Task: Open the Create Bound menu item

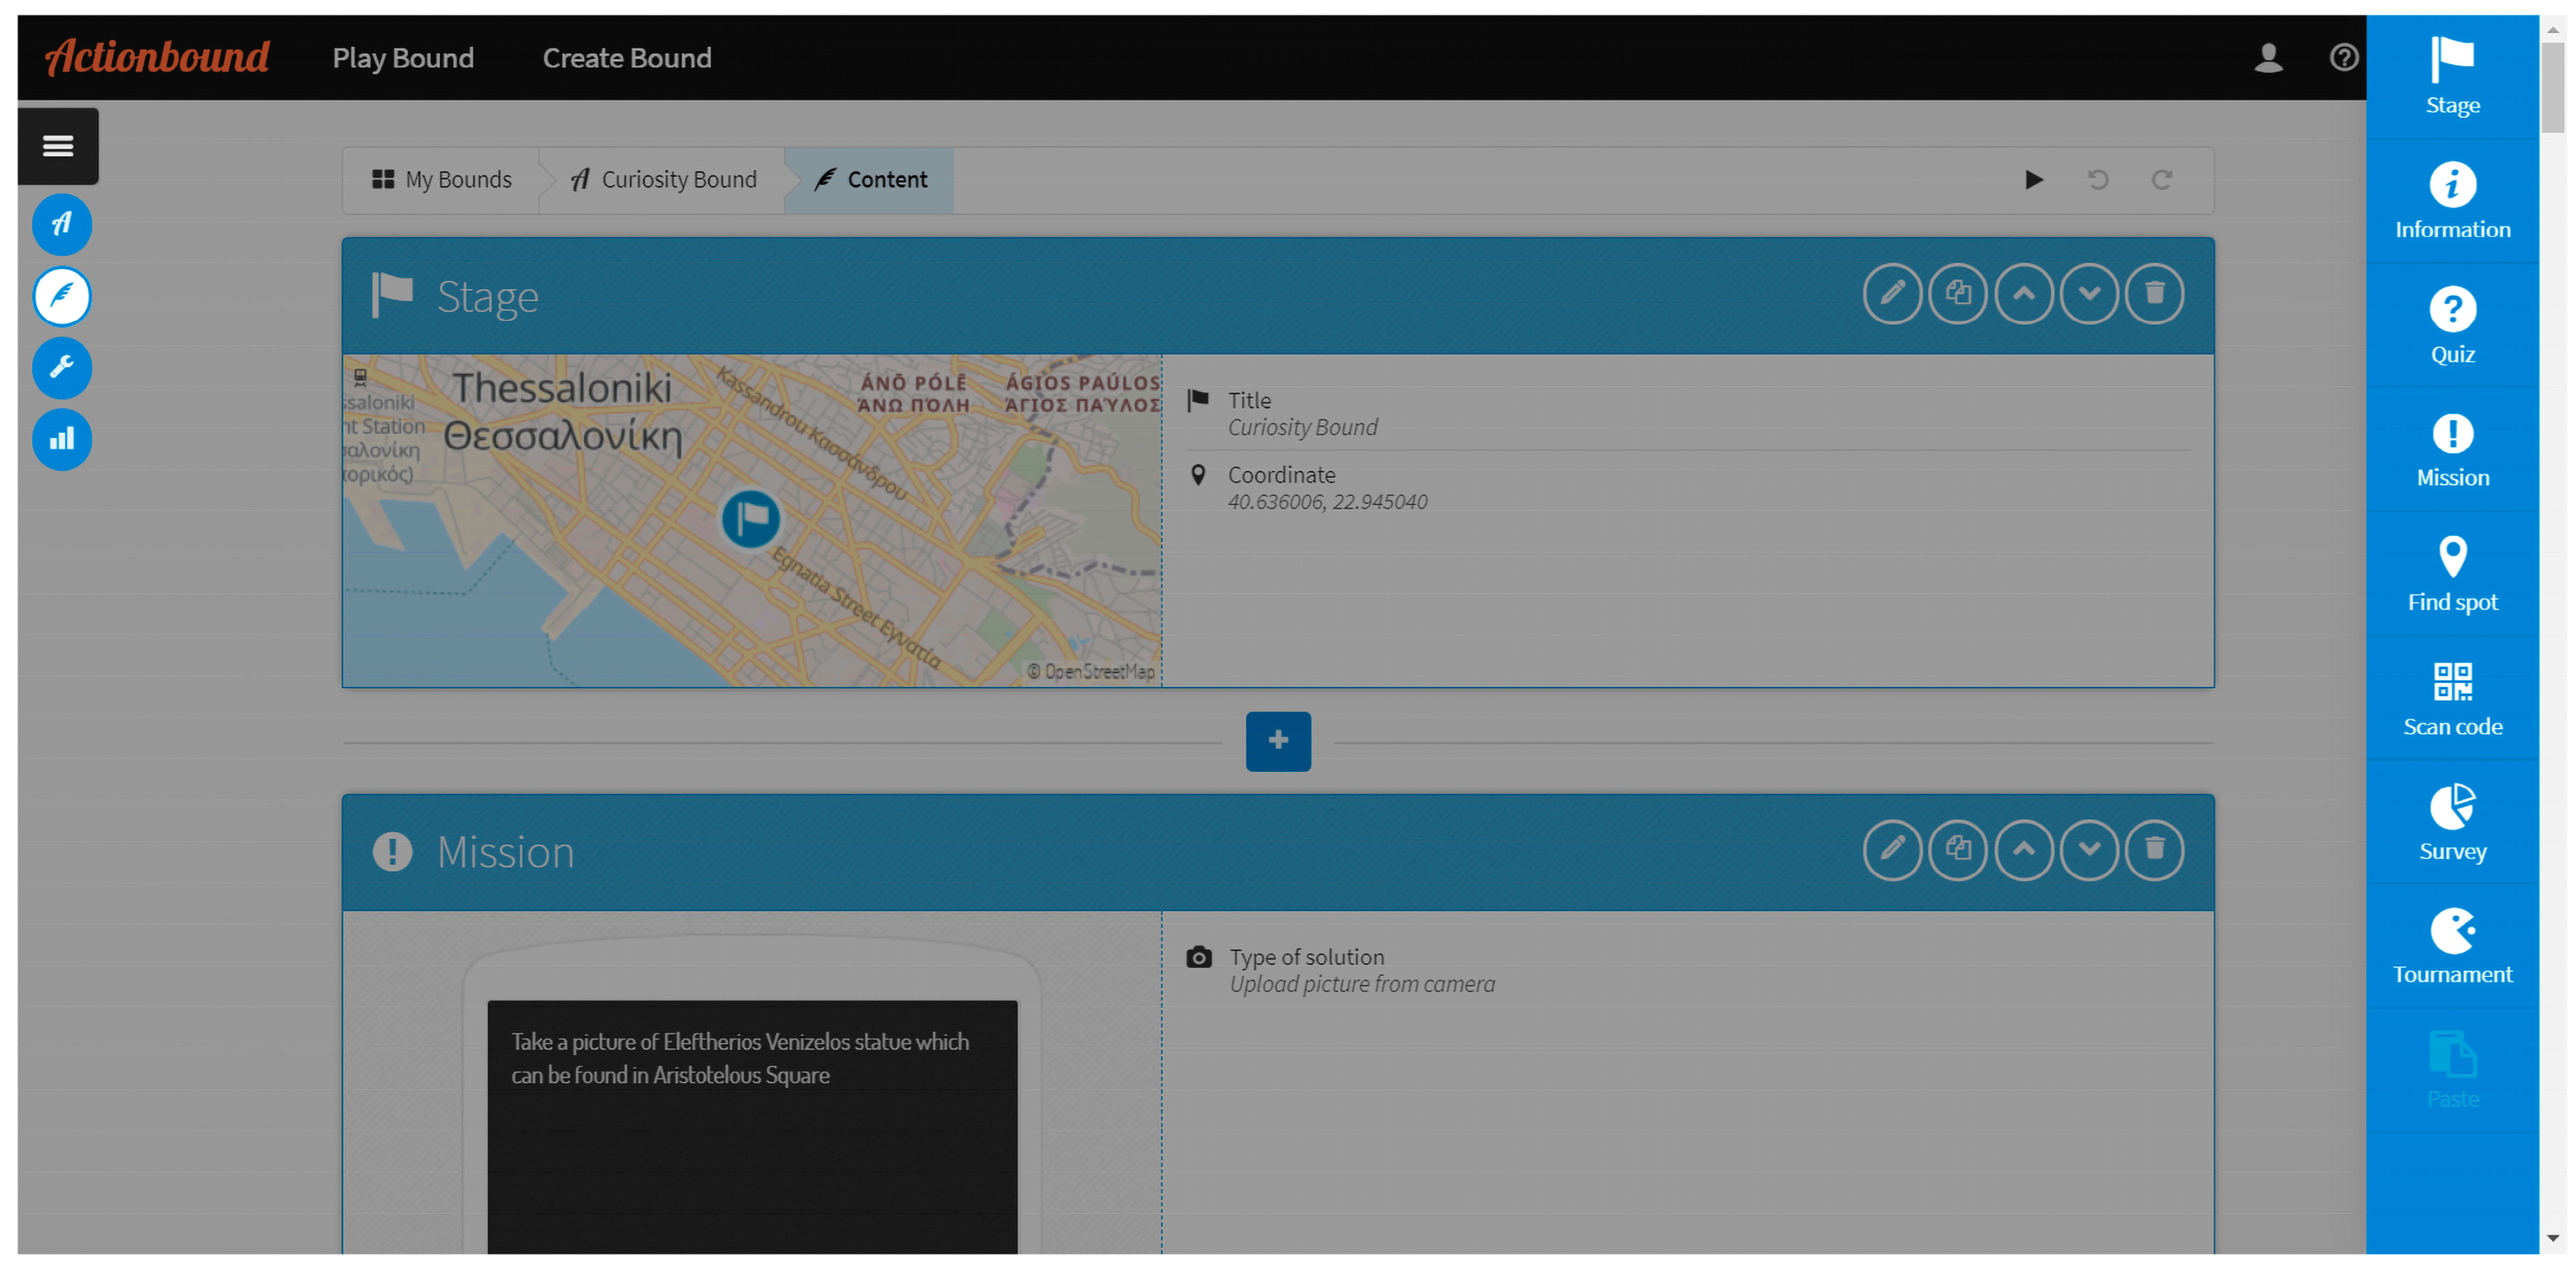Action: point(626,58)
